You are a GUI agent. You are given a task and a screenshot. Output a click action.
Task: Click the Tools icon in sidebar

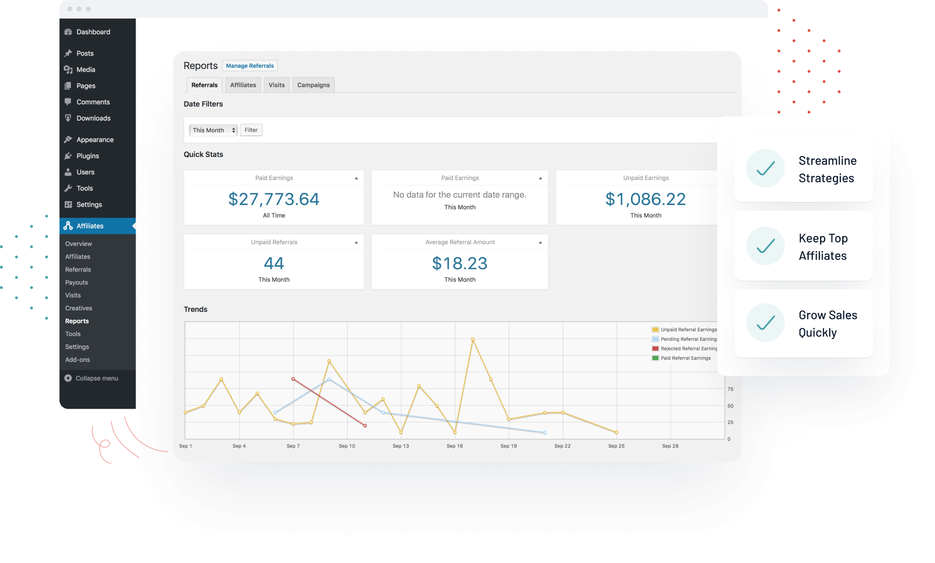(x=69, y=188)
